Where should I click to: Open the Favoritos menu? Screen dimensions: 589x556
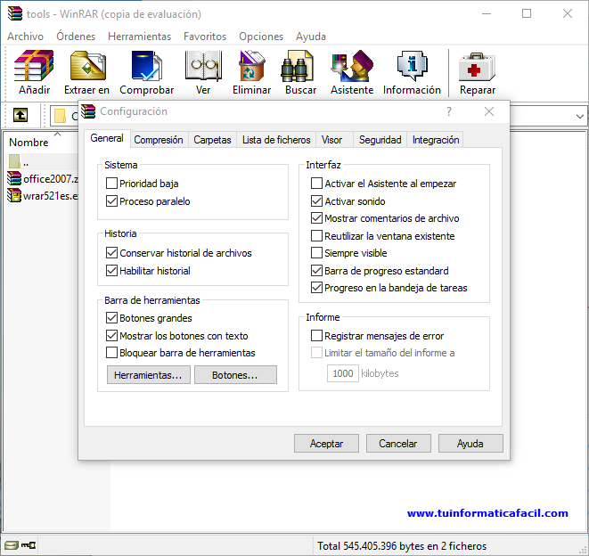pos(205,37)
